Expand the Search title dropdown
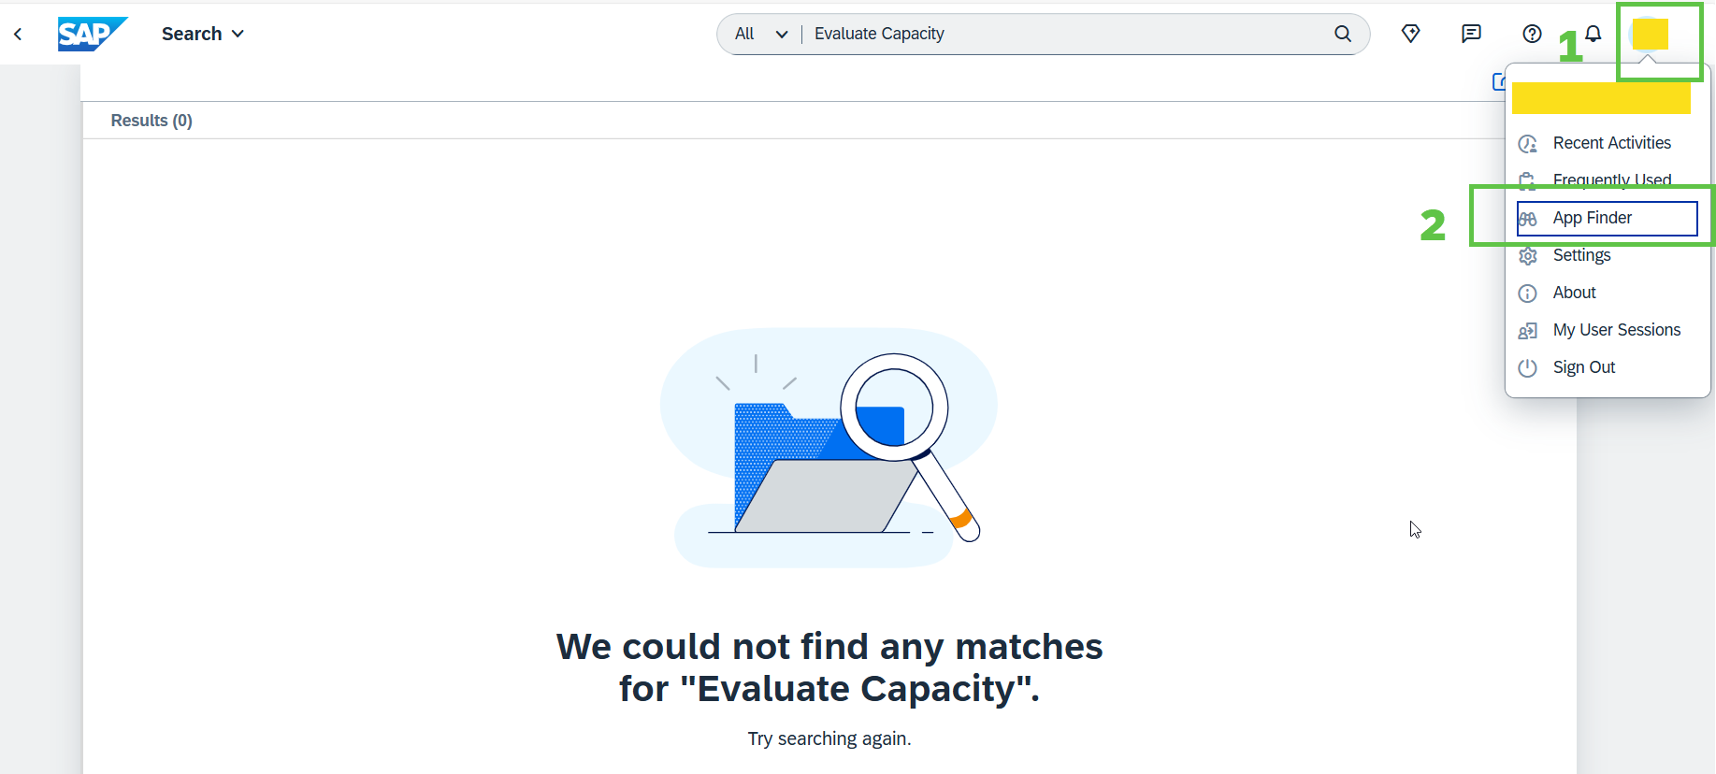This screenshot has height=774, width=1716. pos(203,34)
